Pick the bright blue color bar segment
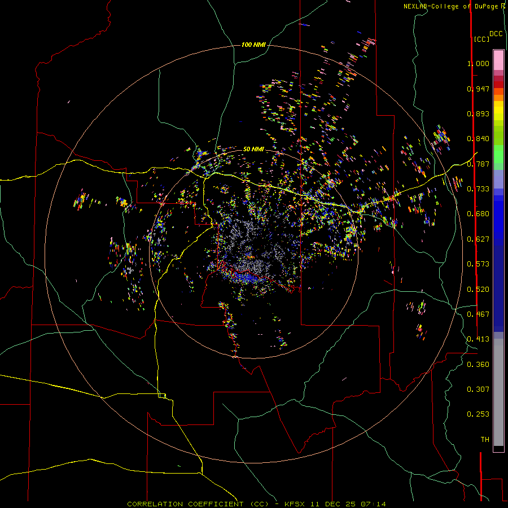This screenshot has height=508, width=508. click(498, 220)
